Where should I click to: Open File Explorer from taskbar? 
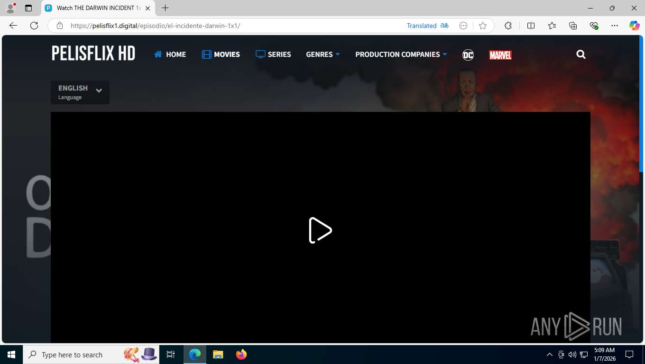(218, 355)
